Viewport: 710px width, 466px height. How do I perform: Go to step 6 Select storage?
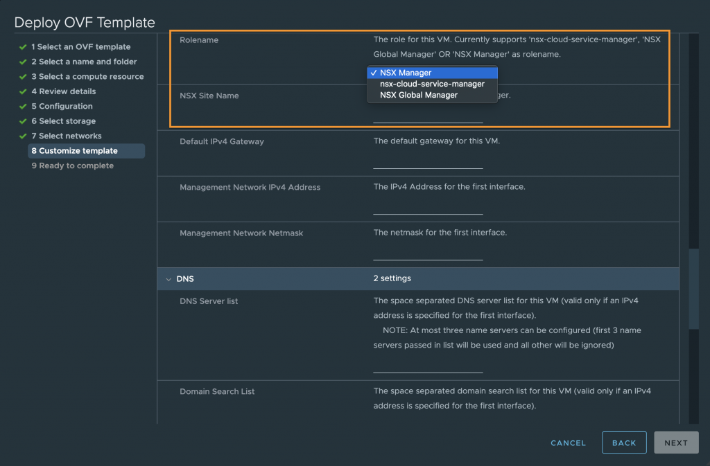tap(63, 121)
